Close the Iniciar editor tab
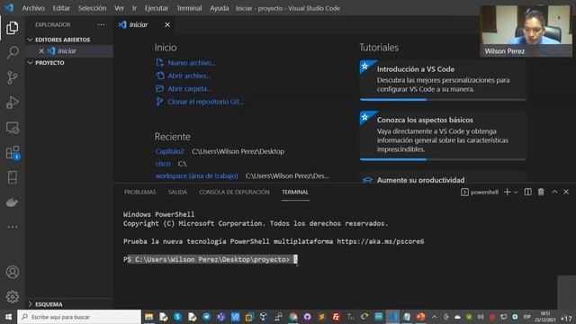 click(167, 24)
